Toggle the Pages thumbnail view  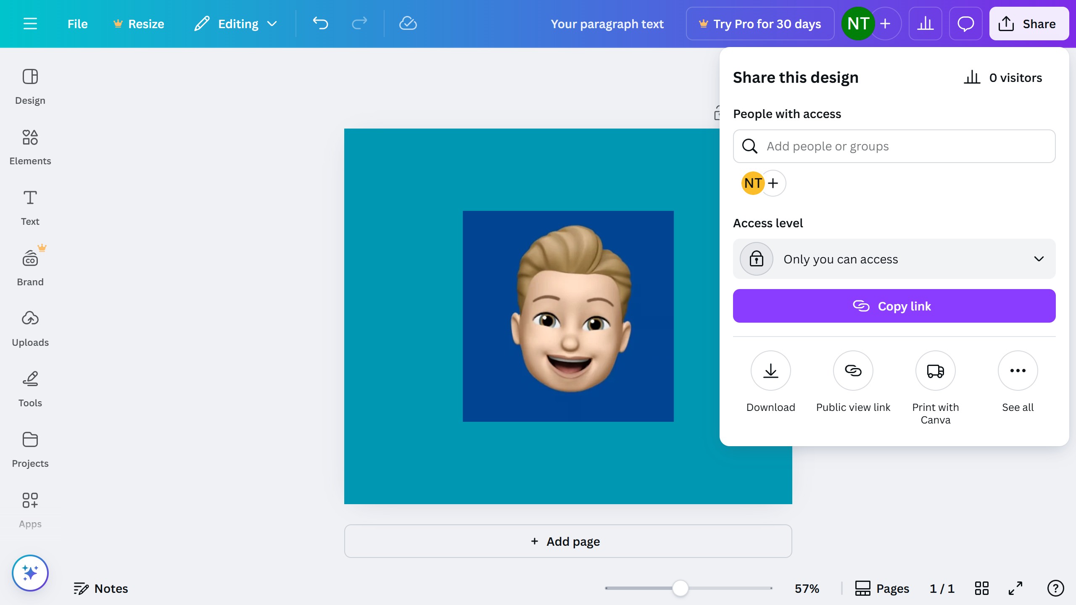coord(882,588)
